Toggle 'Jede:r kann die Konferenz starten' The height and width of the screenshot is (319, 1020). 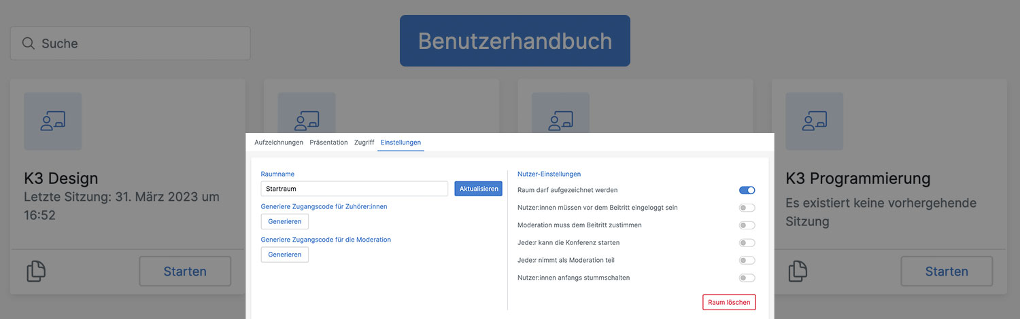coord(747,242)
